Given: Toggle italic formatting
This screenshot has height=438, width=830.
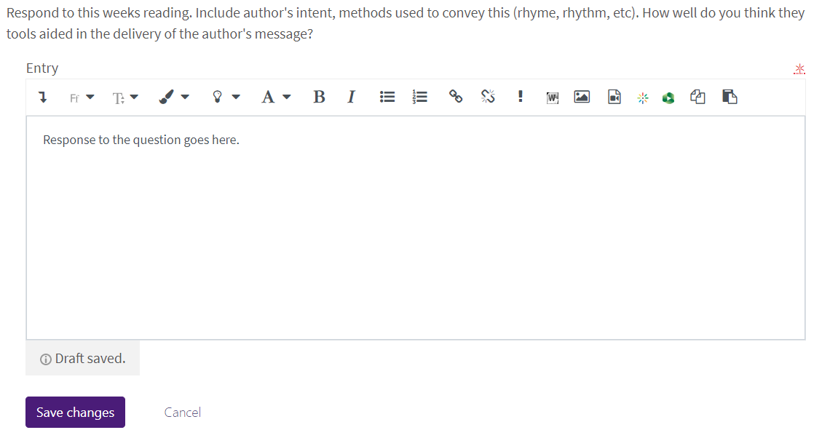Looking at the screenshot, I should coord(351,96).
